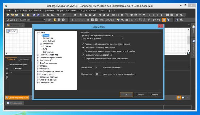Select SMTP in settings tree
The width and height of the screenshot is (200, 115).
point(45,49)
